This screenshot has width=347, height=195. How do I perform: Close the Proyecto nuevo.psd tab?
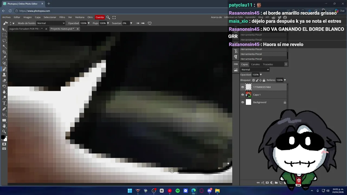pos(78,29)
